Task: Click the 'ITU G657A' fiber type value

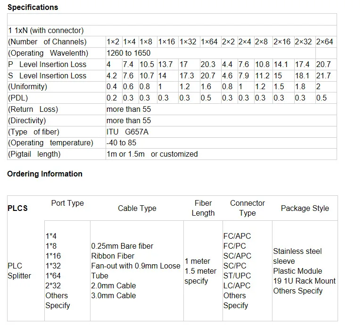Action: [127, 132]
